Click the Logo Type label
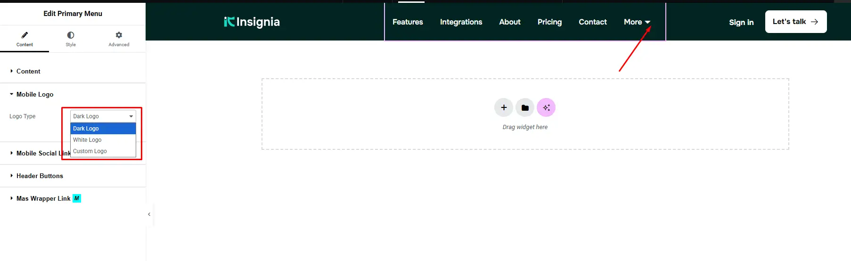Image resolution: width=851 pixels, height=261 pixels. [x=22, y=116]
